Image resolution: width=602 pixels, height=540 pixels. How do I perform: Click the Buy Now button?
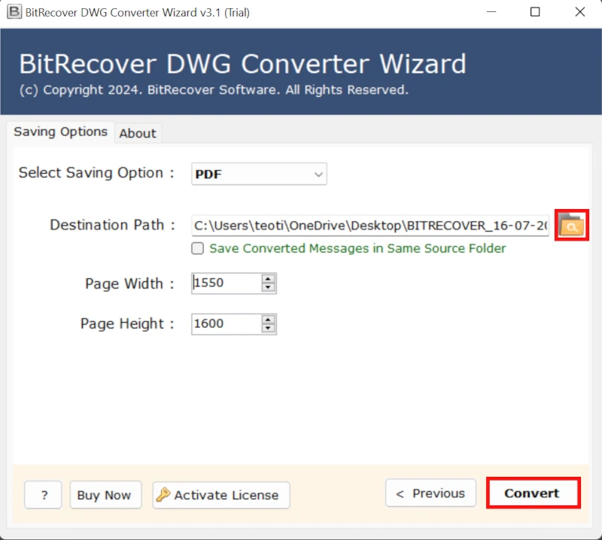105,495
